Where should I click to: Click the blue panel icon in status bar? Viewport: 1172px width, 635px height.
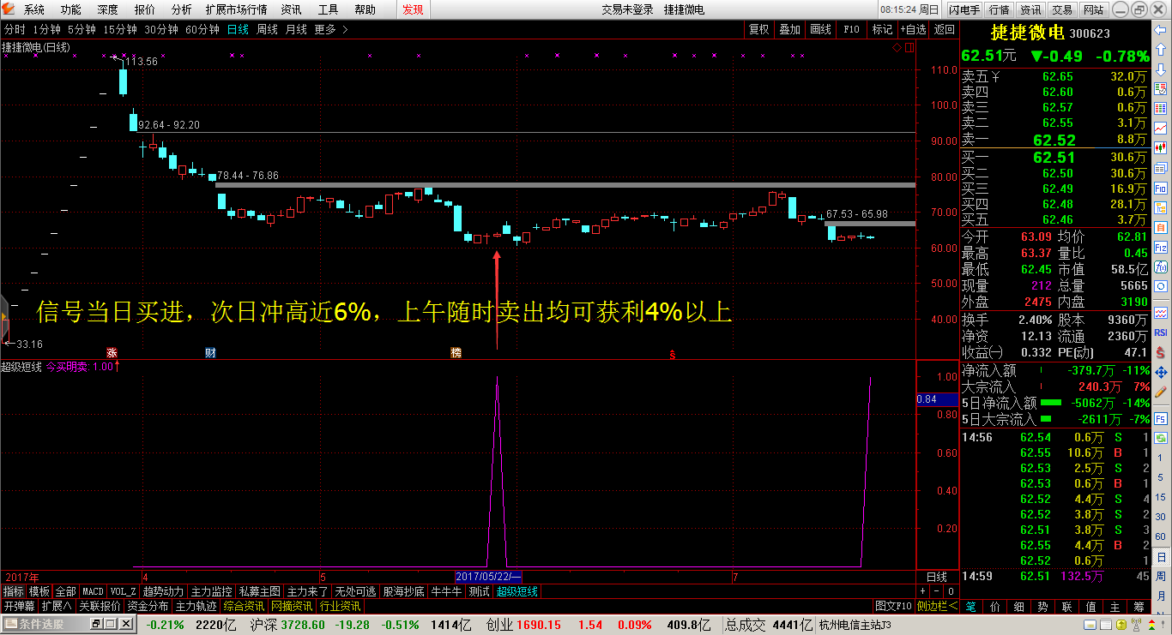click(x=1090, y=624)
